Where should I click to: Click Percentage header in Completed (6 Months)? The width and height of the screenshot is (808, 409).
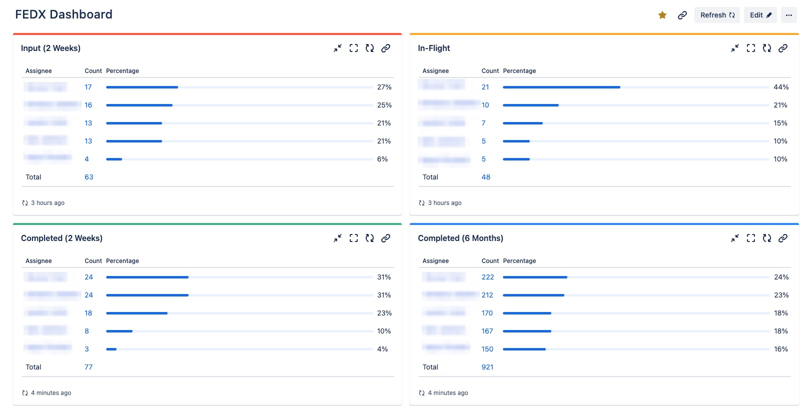coord(519,261)
